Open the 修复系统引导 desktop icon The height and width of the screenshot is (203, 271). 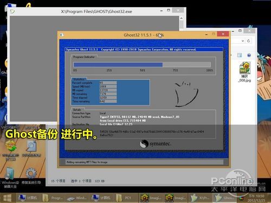31,176
